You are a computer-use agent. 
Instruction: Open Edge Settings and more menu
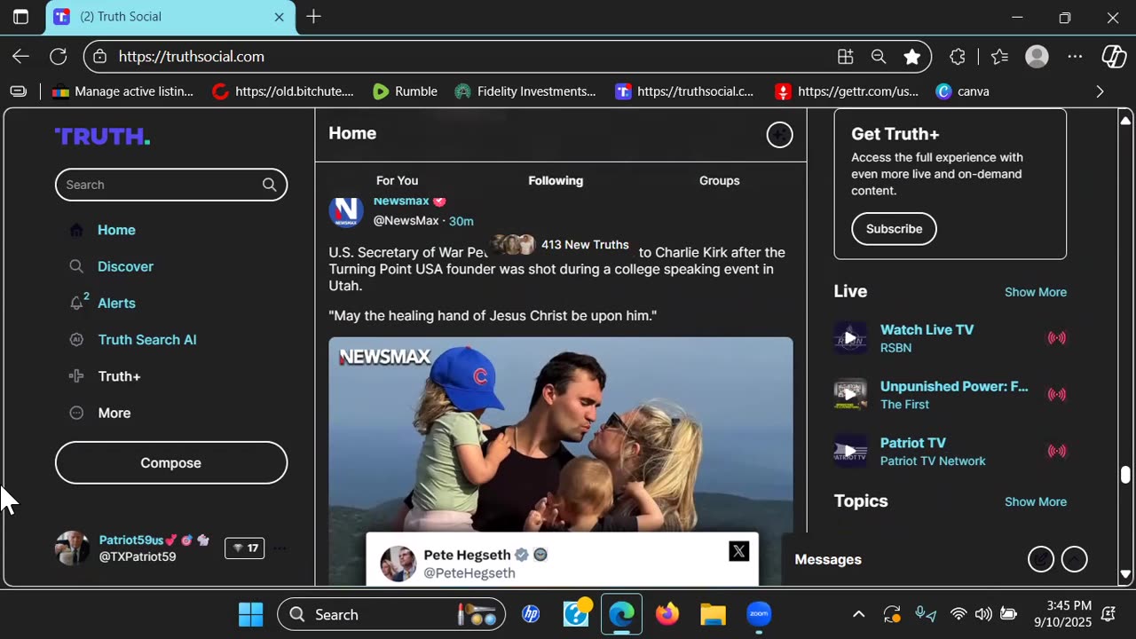(x=1075, y=57)
